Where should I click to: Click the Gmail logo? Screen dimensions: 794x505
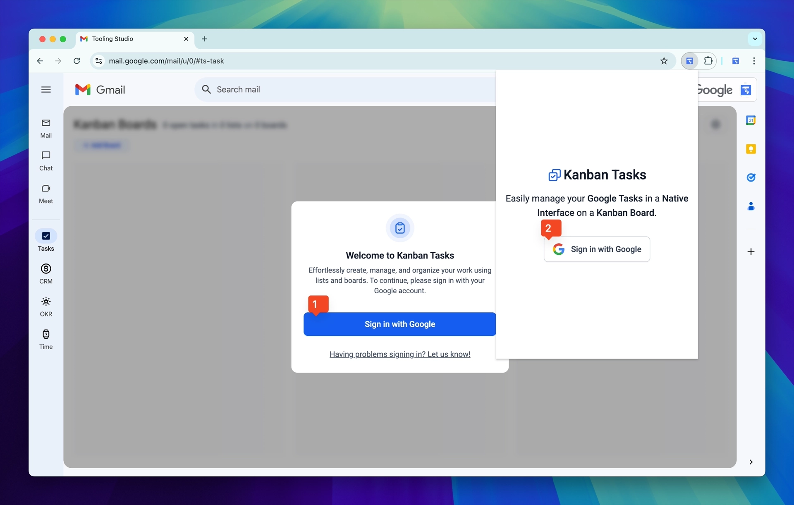click(100, 89)
